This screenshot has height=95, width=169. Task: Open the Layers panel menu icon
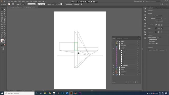click(x=140, y=39)
